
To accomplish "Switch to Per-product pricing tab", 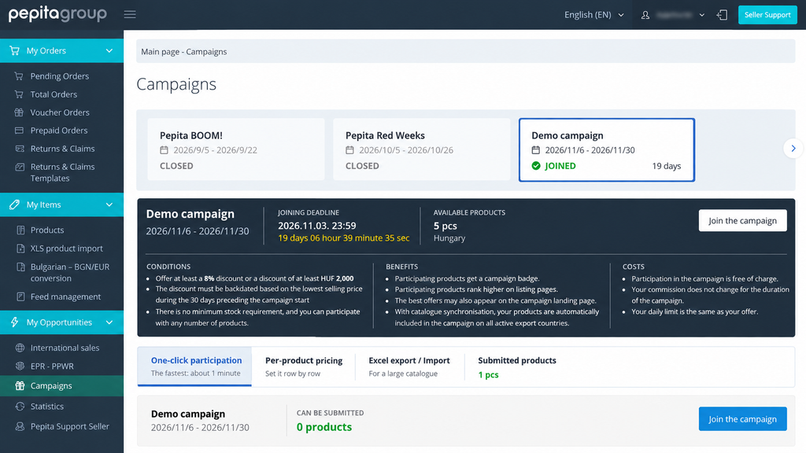I will [304, 366].
